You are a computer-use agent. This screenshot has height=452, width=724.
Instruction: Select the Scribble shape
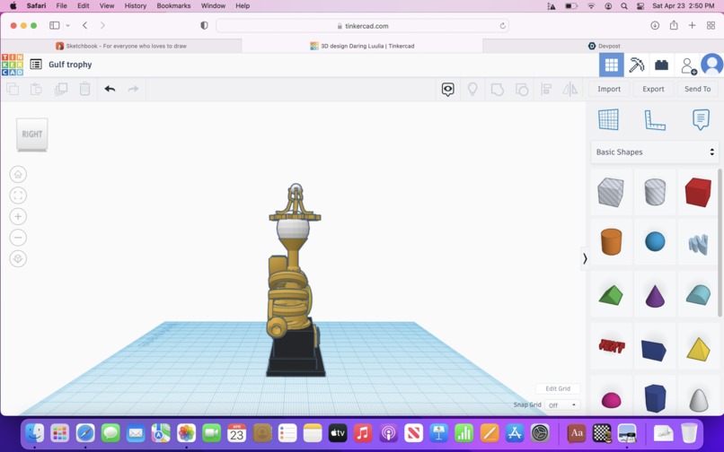(x=698, y=244)
